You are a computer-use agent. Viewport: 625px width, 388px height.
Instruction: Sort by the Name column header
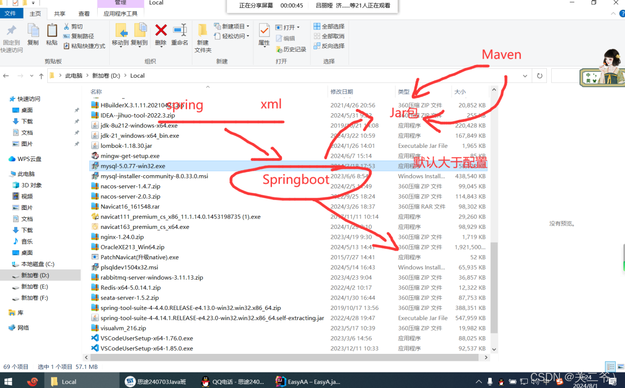tap(96, 92)
